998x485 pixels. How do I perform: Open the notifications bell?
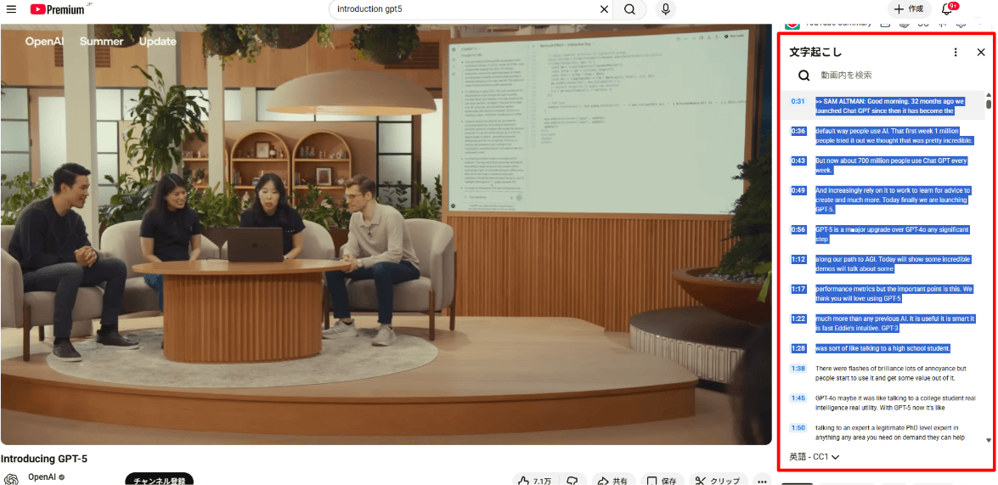pos(947,9)
